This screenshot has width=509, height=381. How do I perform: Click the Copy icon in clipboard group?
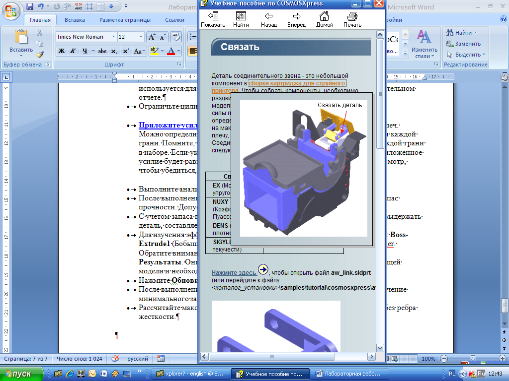click(x=40, y=44)
